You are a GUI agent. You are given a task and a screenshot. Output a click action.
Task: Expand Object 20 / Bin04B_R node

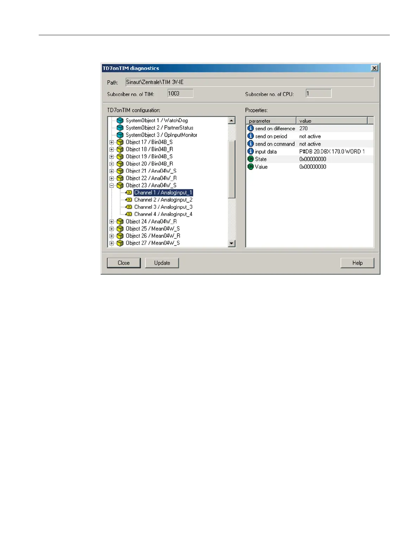click(112, 164)
